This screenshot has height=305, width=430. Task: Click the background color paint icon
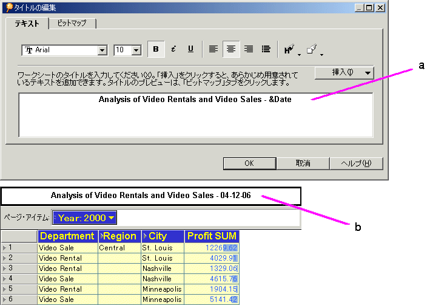[312, 49]
